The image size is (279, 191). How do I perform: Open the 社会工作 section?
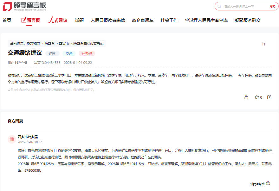point(169,20)
